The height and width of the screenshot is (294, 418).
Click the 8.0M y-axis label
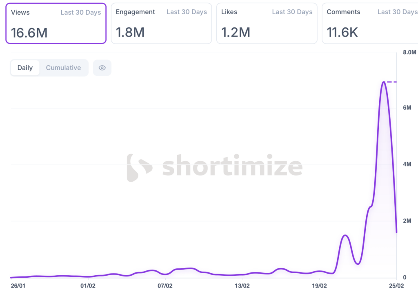tap(409, 53)
